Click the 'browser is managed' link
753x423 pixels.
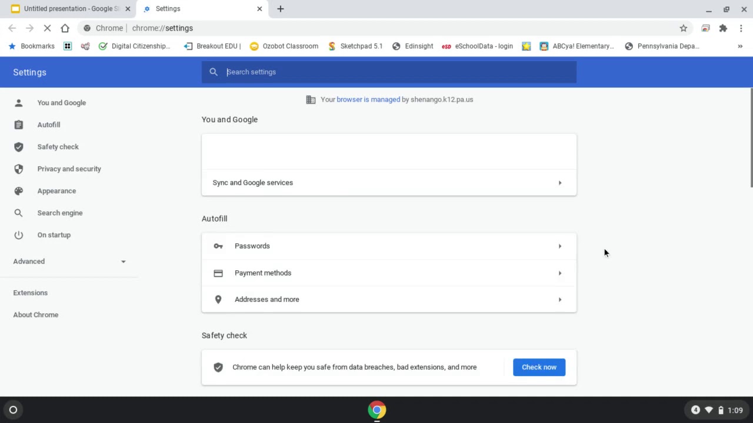tap(368, 100)
